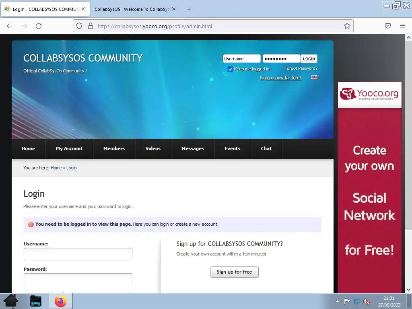This screenshot has height=309, width=412.
Task: Open the Videos menu item
Action: (153, 148)
